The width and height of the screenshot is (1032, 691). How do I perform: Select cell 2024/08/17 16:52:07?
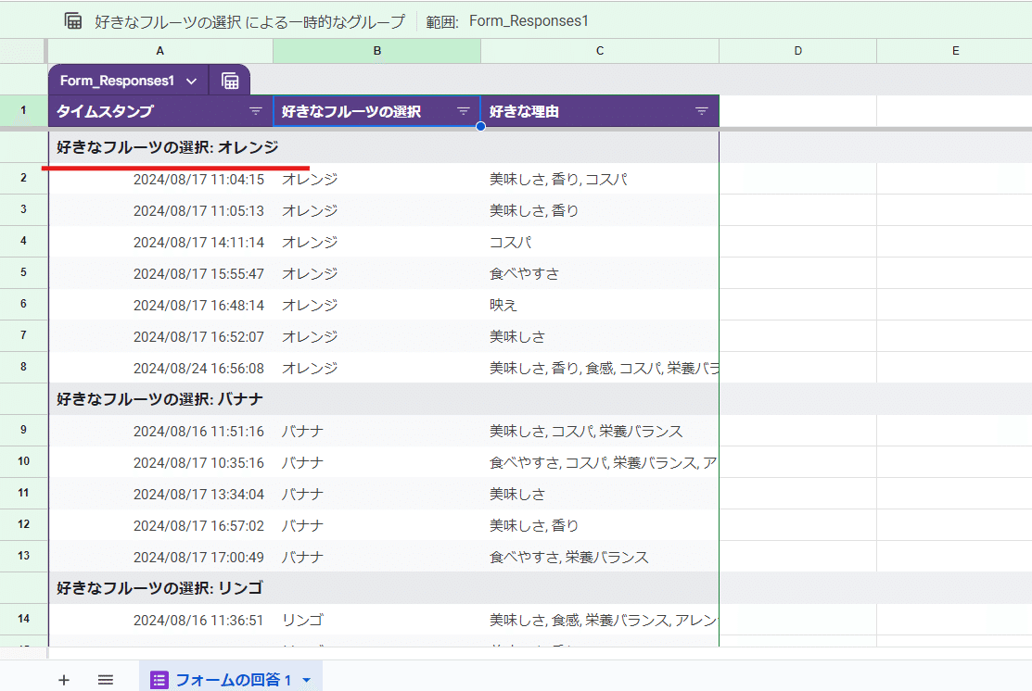[160, 336]
